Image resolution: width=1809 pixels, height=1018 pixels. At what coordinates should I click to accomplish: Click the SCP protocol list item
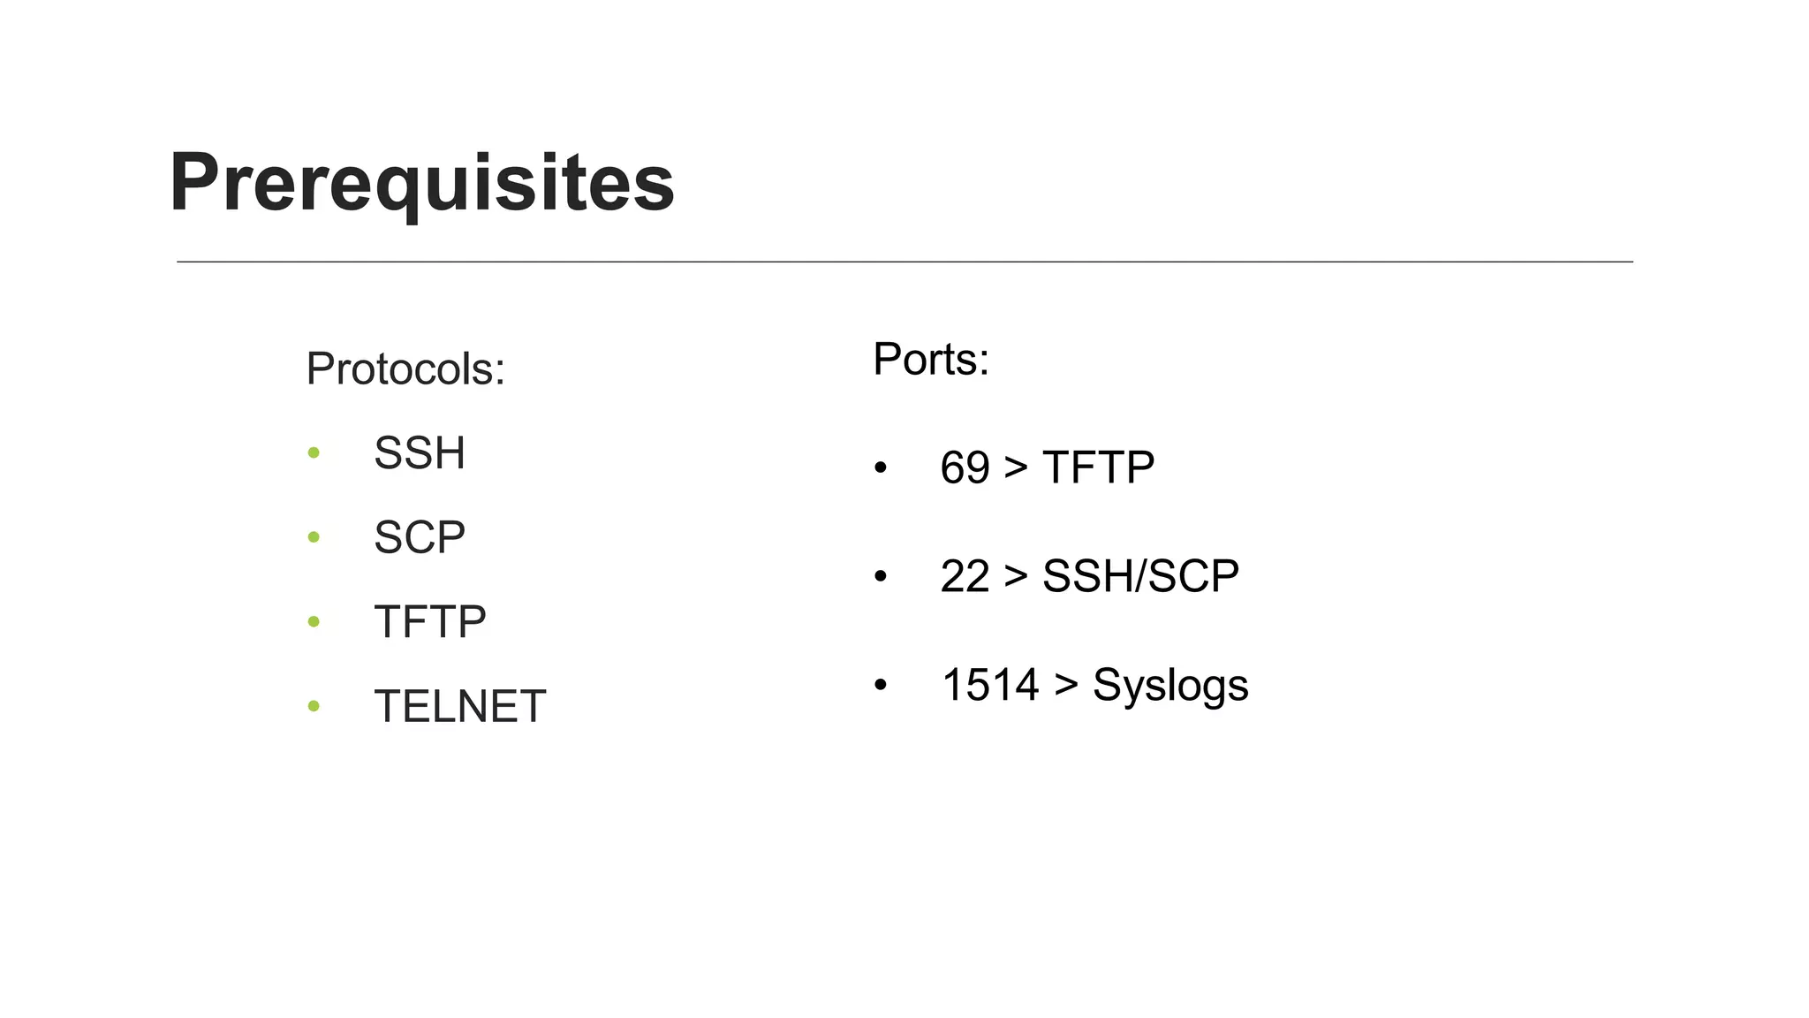419,537
